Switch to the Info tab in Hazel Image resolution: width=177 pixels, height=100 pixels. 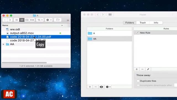156,23
